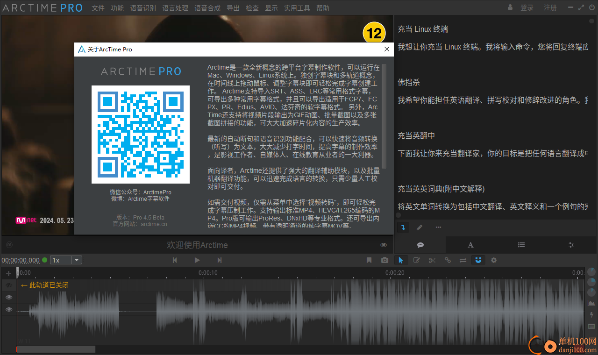Screen dimensions: 598x355
Task: Click the 欢迎使用Arctime caption text
Action: click(197, 245)
